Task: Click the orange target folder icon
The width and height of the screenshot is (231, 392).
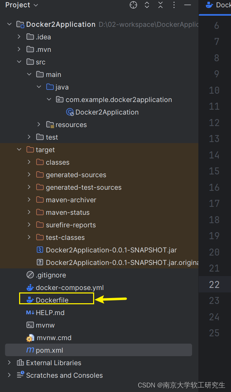Action: point(30,149)
